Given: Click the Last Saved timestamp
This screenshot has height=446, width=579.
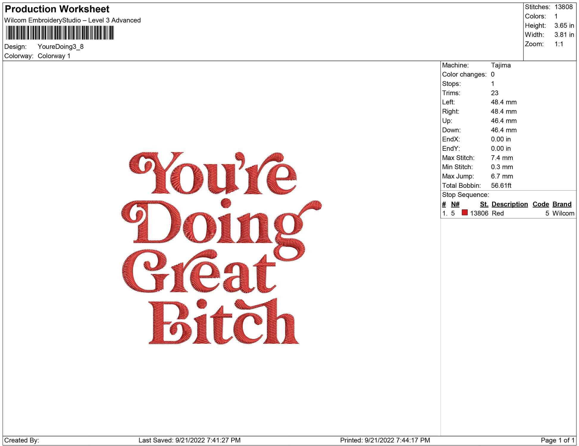Looking at the screenshot, I should click(x=189, y=440).
